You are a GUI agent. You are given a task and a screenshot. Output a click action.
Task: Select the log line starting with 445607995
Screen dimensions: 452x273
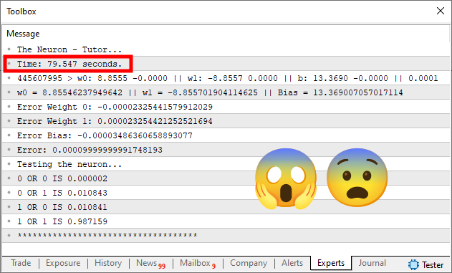[x=226, y=78]
